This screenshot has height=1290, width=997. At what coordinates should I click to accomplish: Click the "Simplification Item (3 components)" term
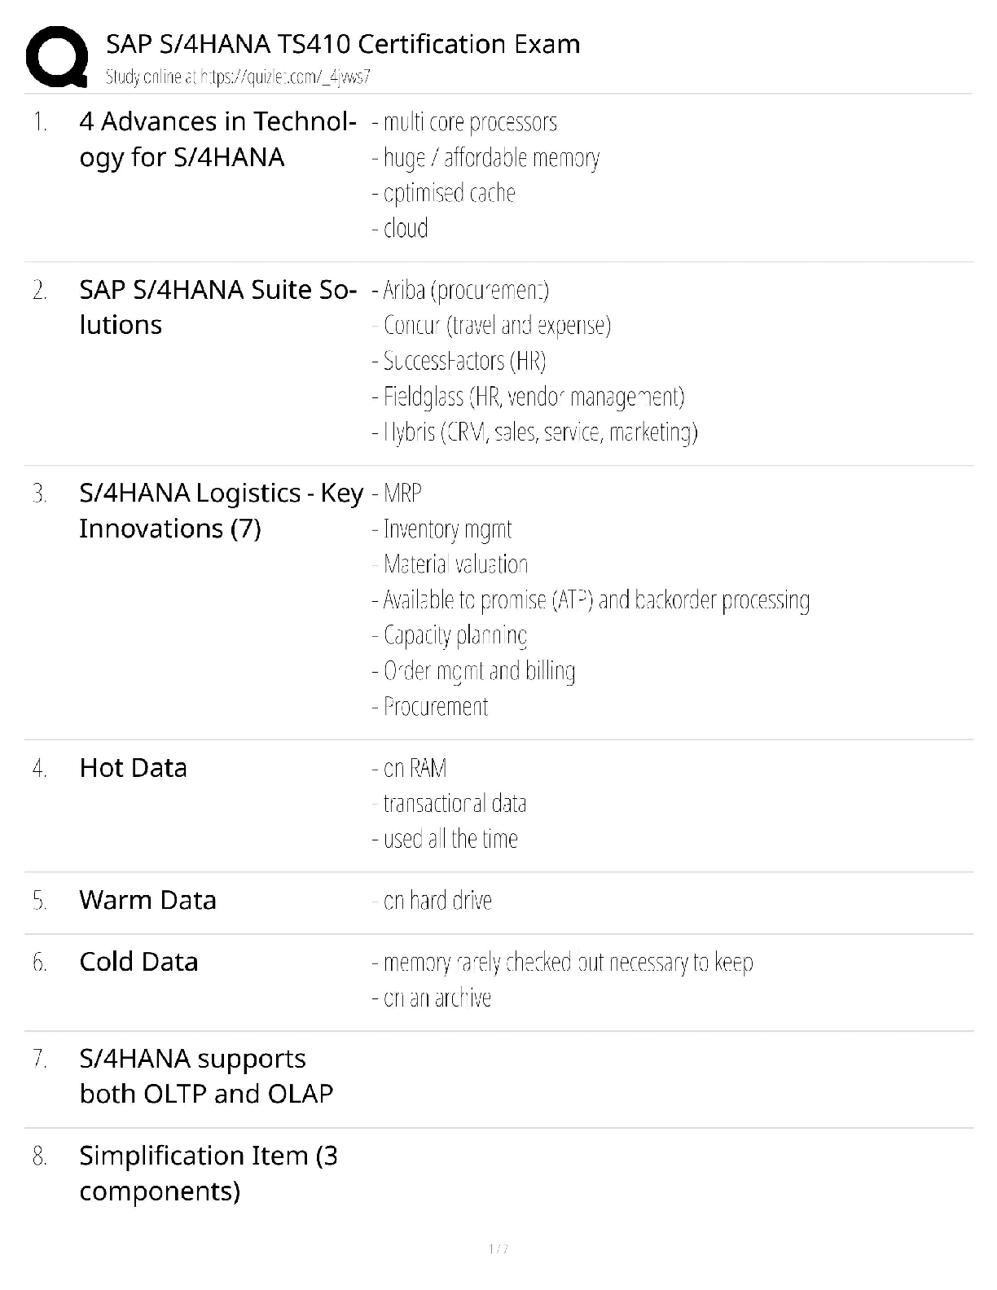click(x=208, y=1174)
